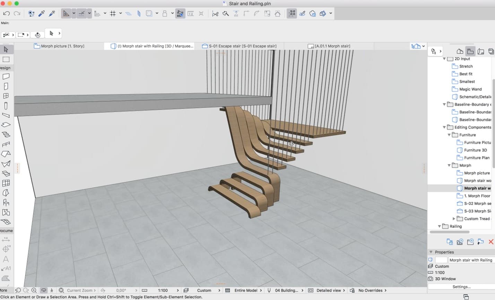Toggle the Grid Snap button
This screenshot has width=495, height=300.
point(114,13)
